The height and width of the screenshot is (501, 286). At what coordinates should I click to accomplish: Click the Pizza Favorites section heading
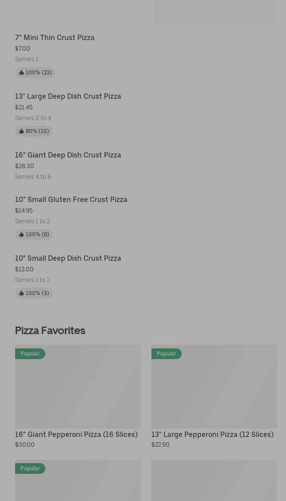click(x=50, y=330)
